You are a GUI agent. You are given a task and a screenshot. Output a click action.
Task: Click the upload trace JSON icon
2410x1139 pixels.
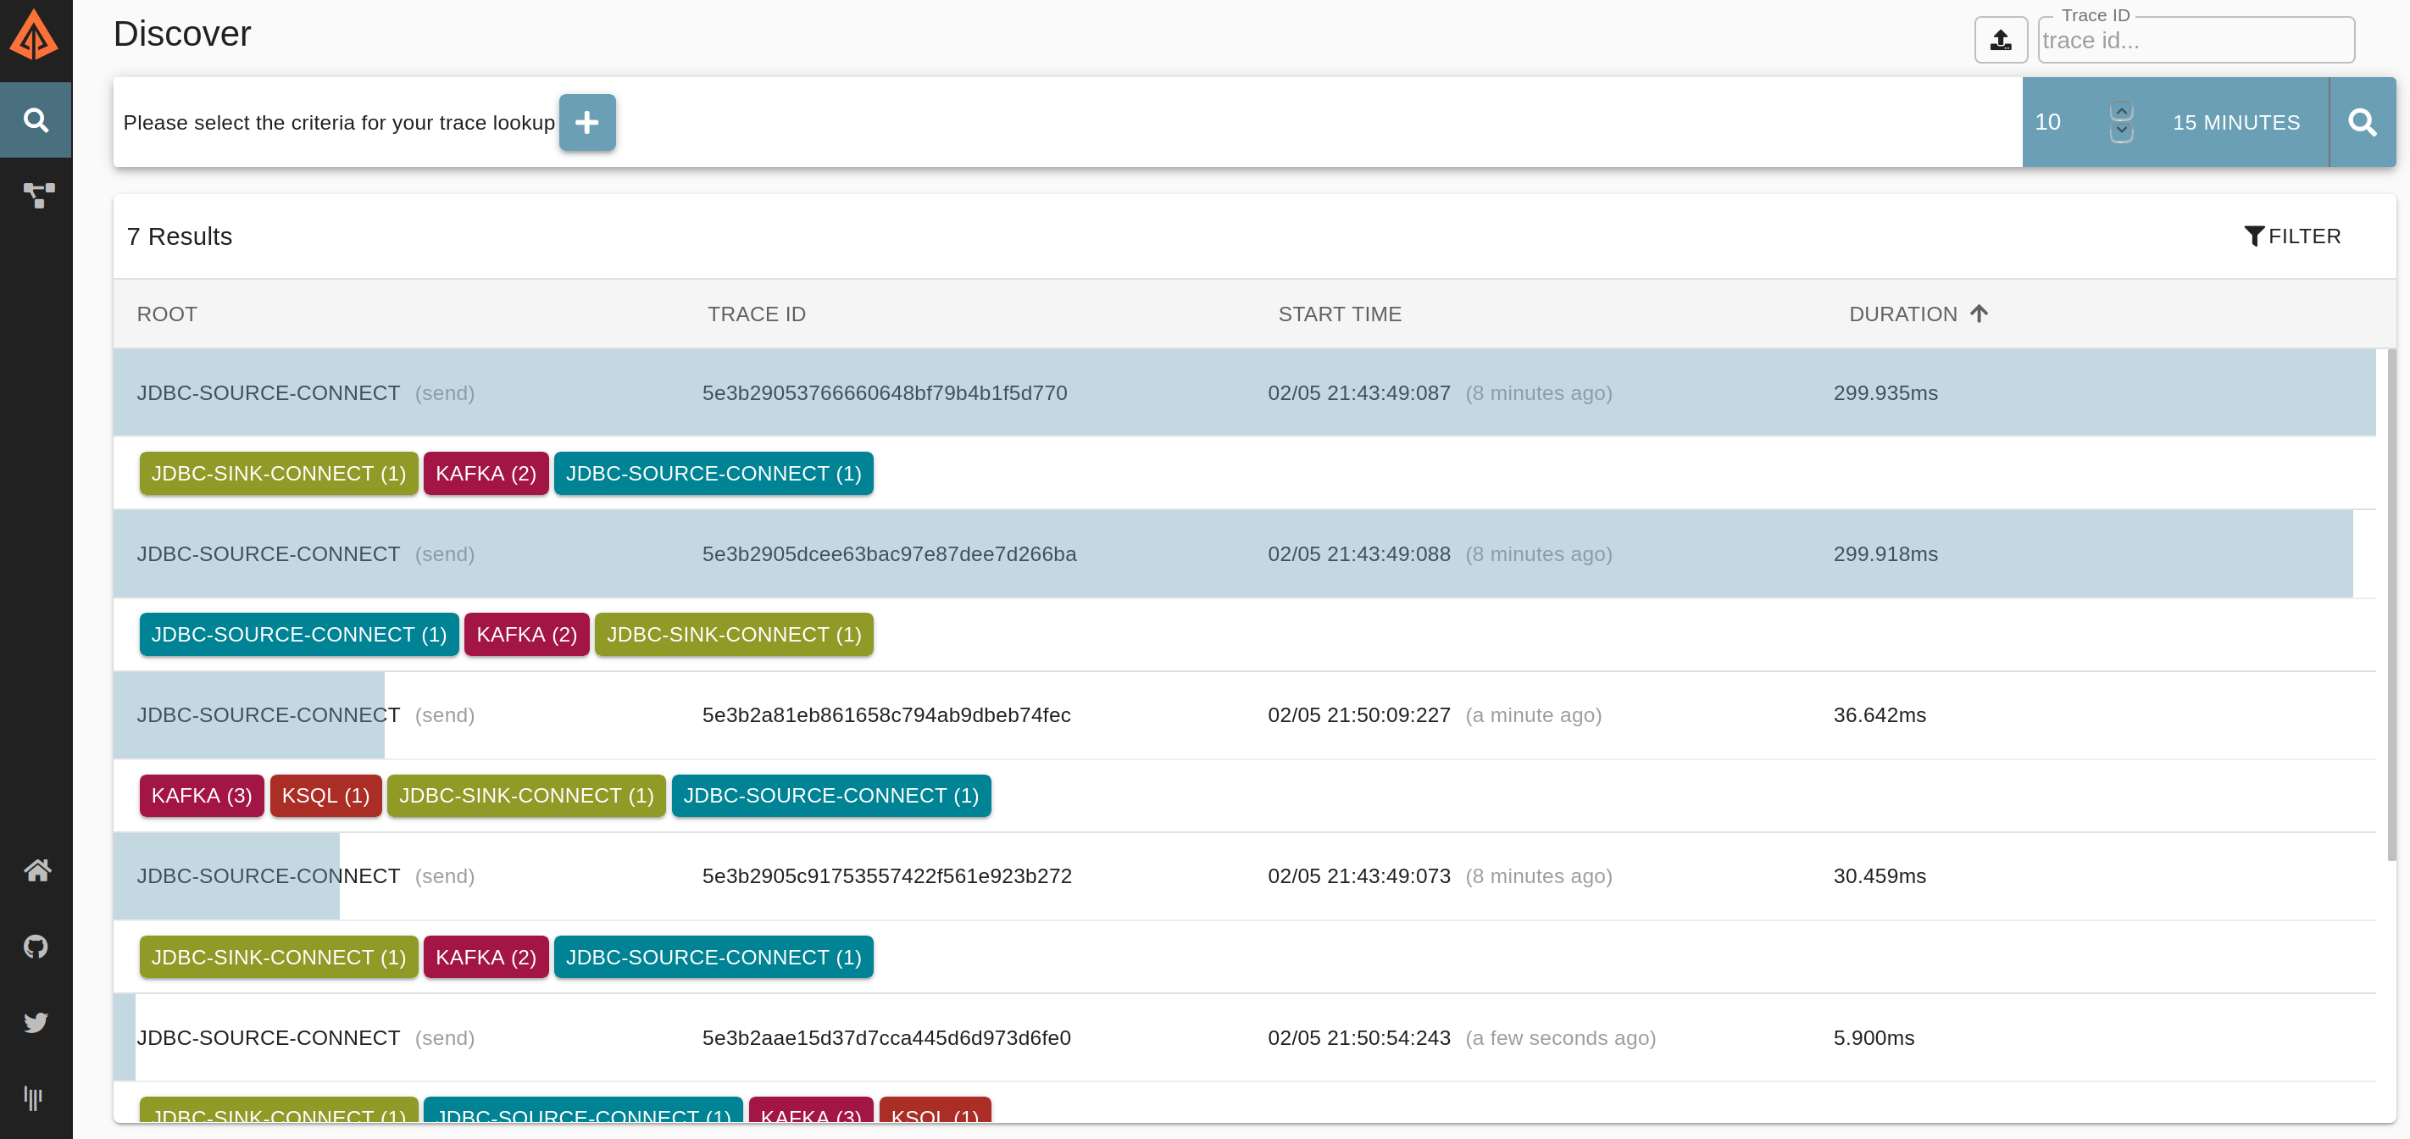[x=2000, y=40]
